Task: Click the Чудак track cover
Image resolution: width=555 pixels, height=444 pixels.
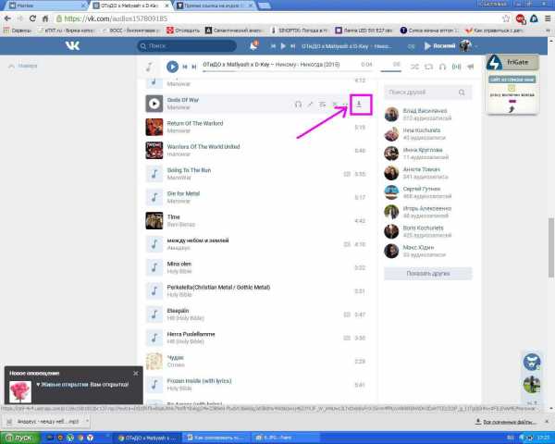Action: (x=154, y=361)
